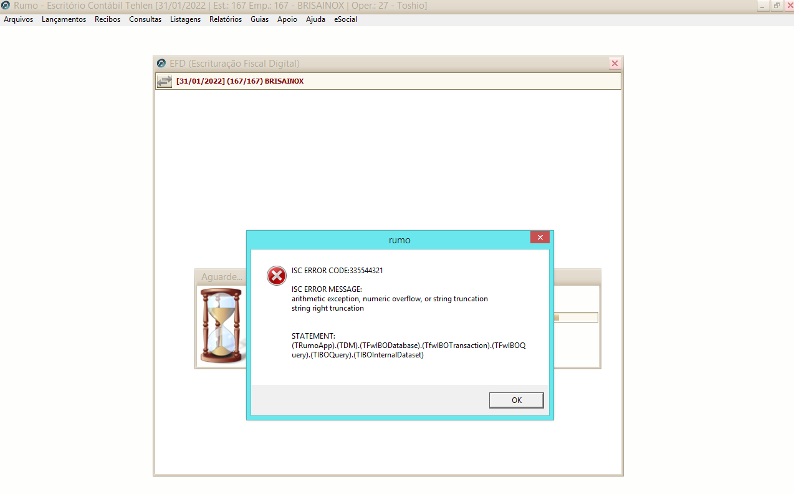Screen dimensions: 794x494
Task: Open the Relatórios menu
Action: point(226,19)
